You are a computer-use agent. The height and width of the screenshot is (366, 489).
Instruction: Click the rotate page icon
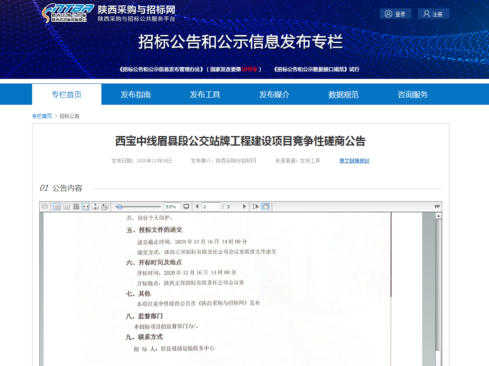pyautogui.click(x=105, y=207)
